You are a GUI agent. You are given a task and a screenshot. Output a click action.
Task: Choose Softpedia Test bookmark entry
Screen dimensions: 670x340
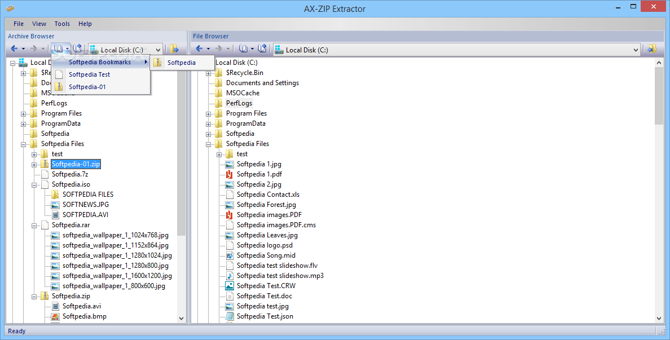(x=102, y=74)
